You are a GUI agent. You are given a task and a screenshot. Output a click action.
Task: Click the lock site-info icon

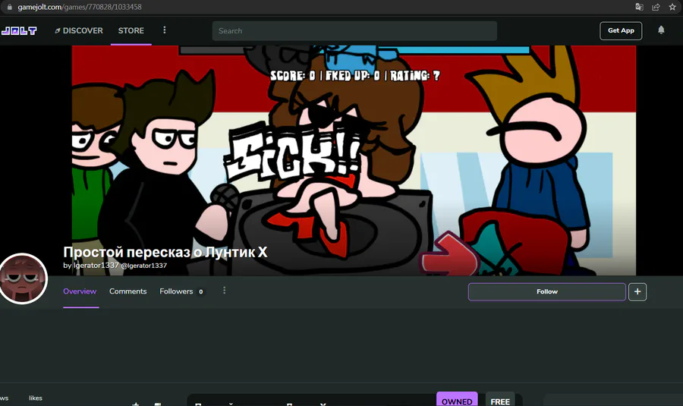10,7
